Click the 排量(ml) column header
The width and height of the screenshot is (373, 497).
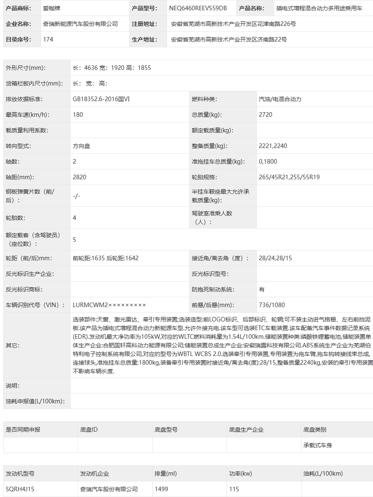pyautogui.click(x=166, y=474)
